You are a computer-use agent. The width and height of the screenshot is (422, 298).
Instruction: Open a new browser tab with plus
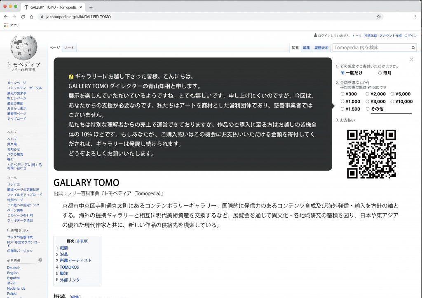91,7
